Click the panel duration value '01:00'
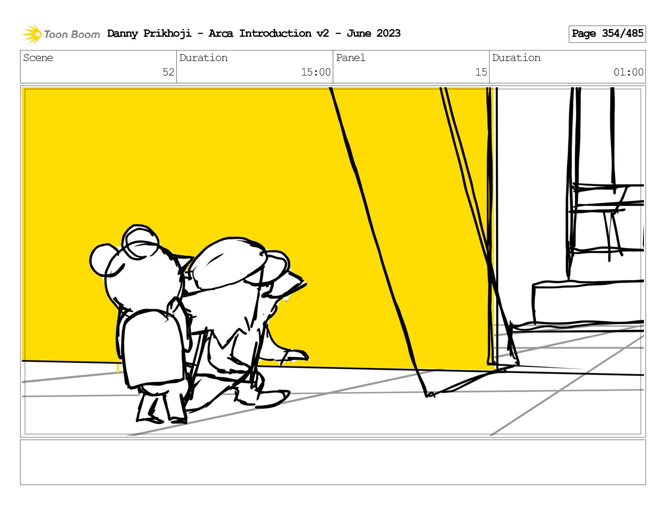 (x=629, y=72)
